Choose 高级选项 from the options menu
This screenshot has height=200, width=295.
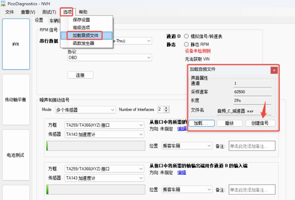pyautogui.click(x=87, y=28)
